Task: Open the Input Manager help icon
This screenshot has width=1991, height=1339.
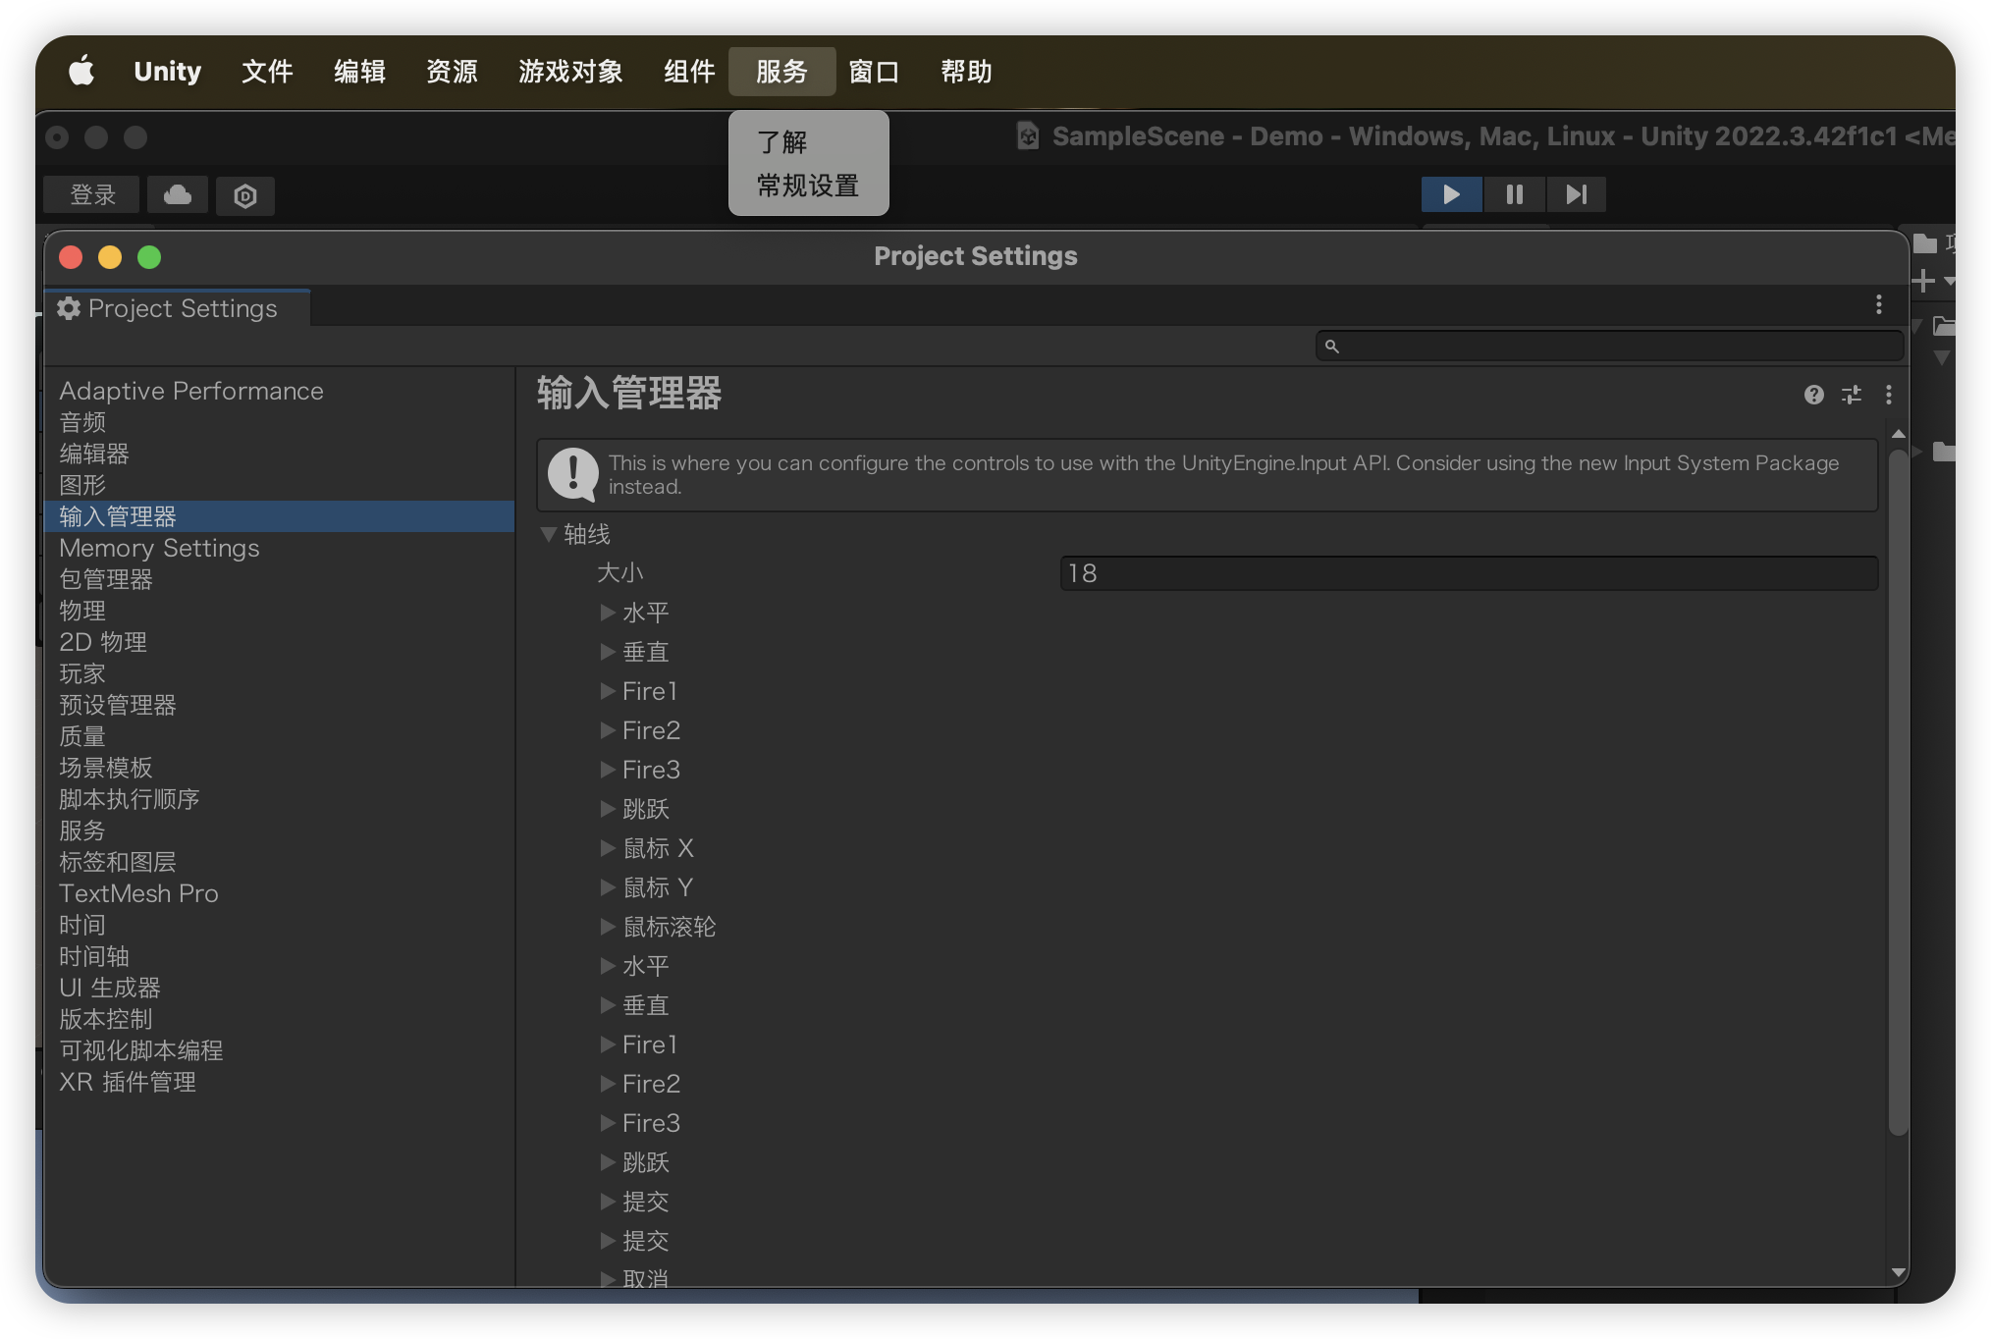Action: (x=1813, y=395)
